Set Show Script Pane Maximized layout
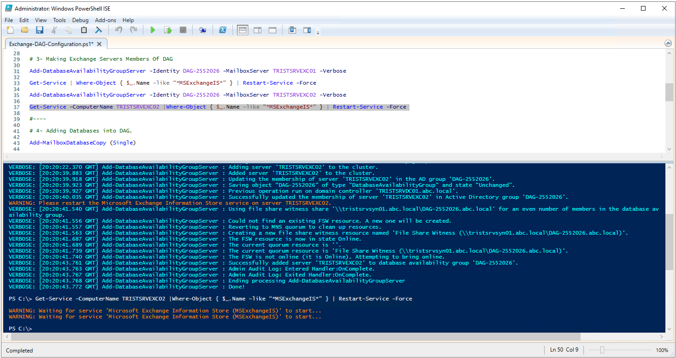Viewport: 676px width, 358px height. [273, 30]
